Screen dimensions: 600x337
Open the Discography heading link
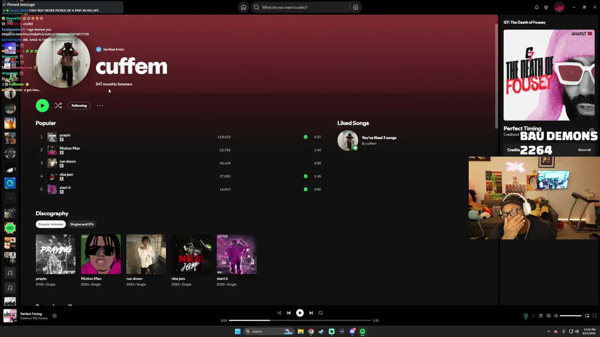(x=52, y=213)
